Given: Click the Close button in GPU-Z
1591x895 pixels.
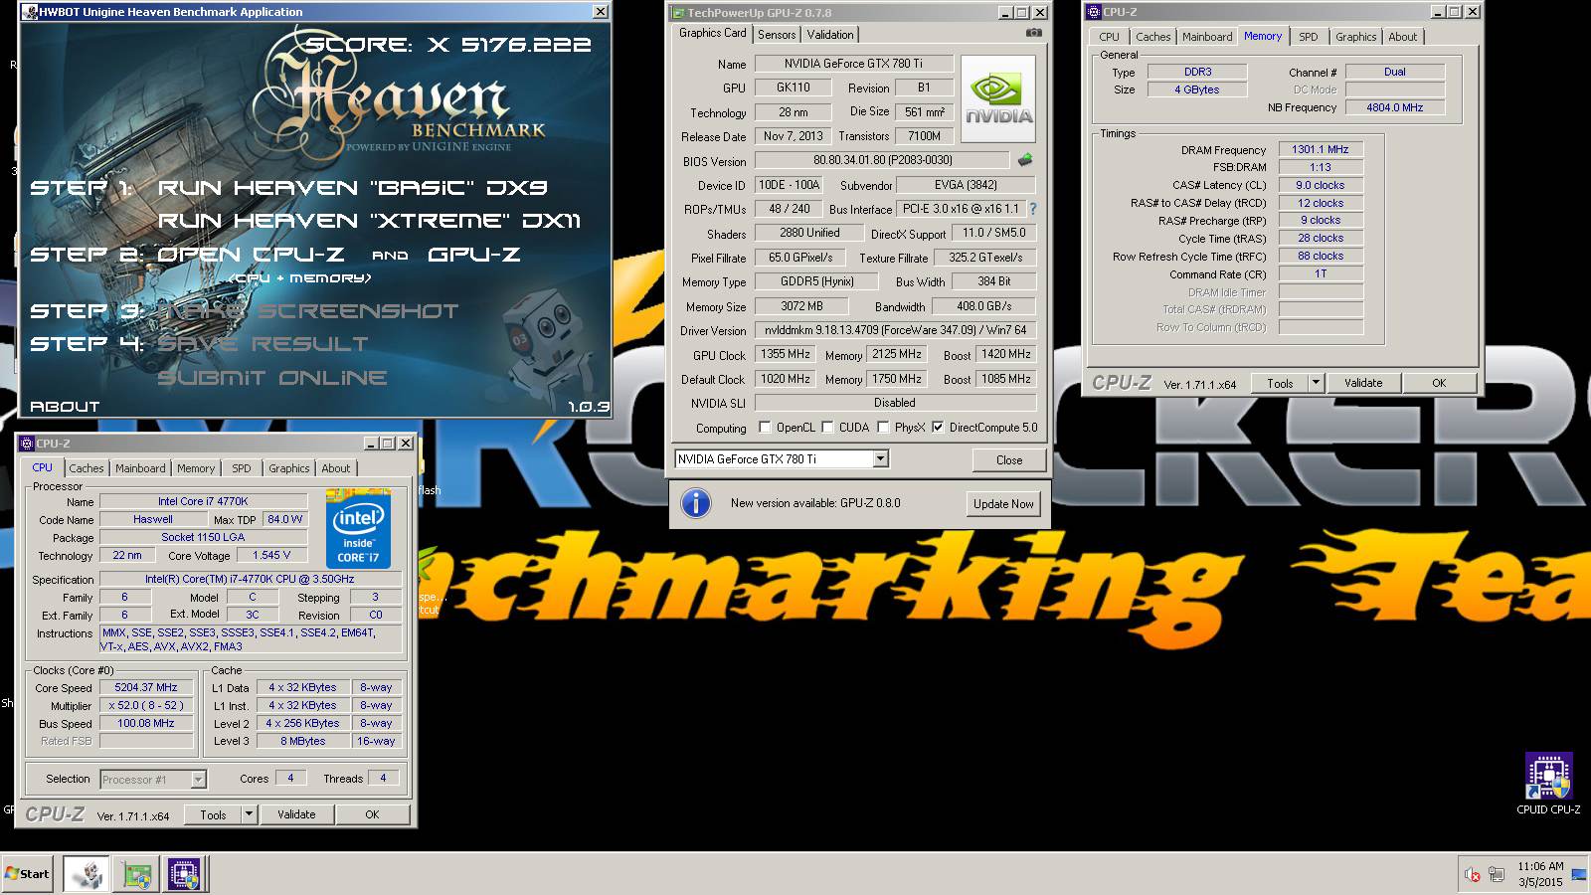Looking at the screenshot, I should [1009, 459].
